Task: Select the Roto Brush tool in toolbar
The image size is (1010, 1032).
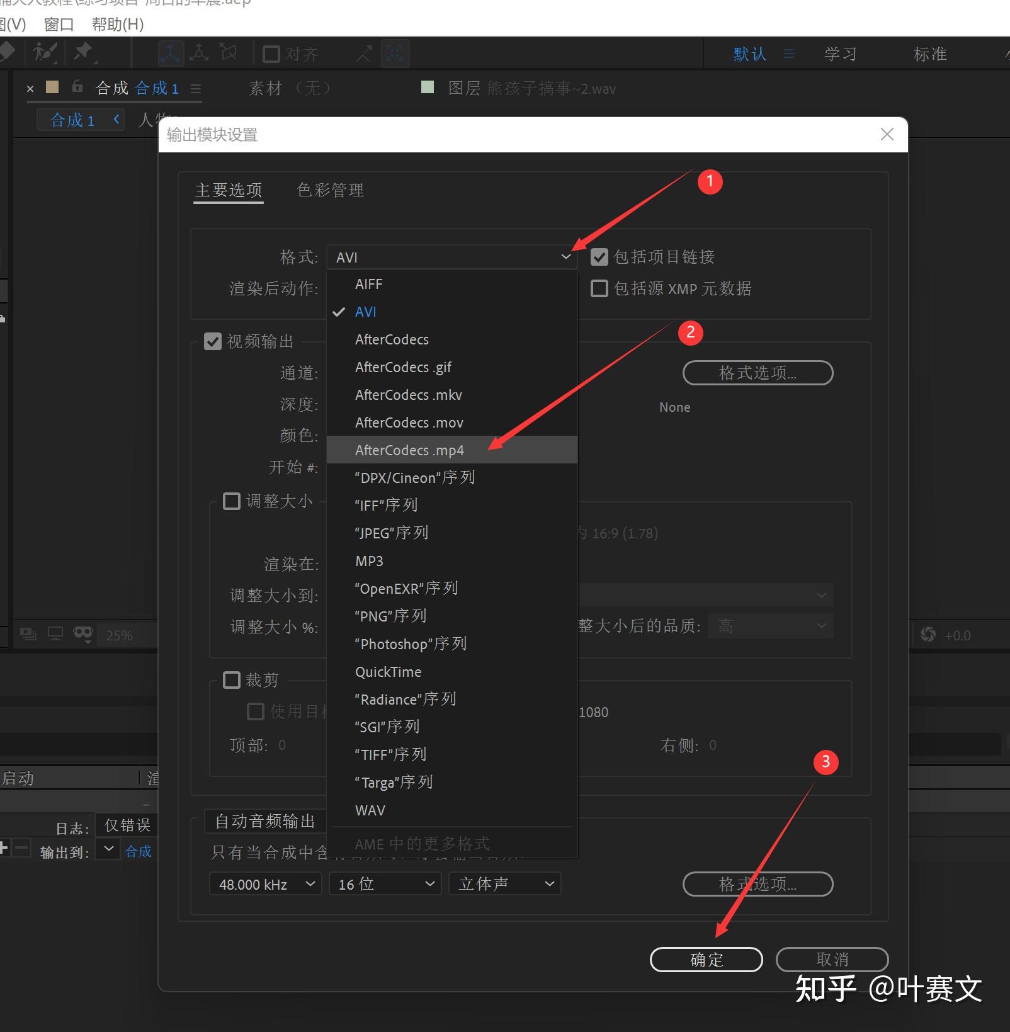Action: point(43,52)
